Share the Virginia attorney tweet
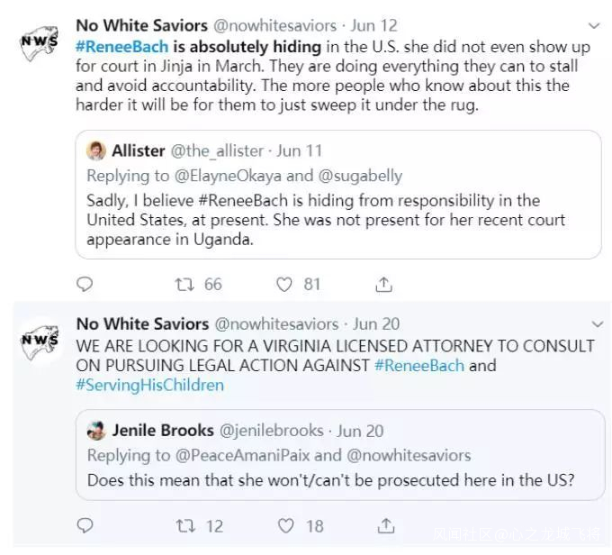The width and height of the screenshot is (612, 555). point(384,524)
